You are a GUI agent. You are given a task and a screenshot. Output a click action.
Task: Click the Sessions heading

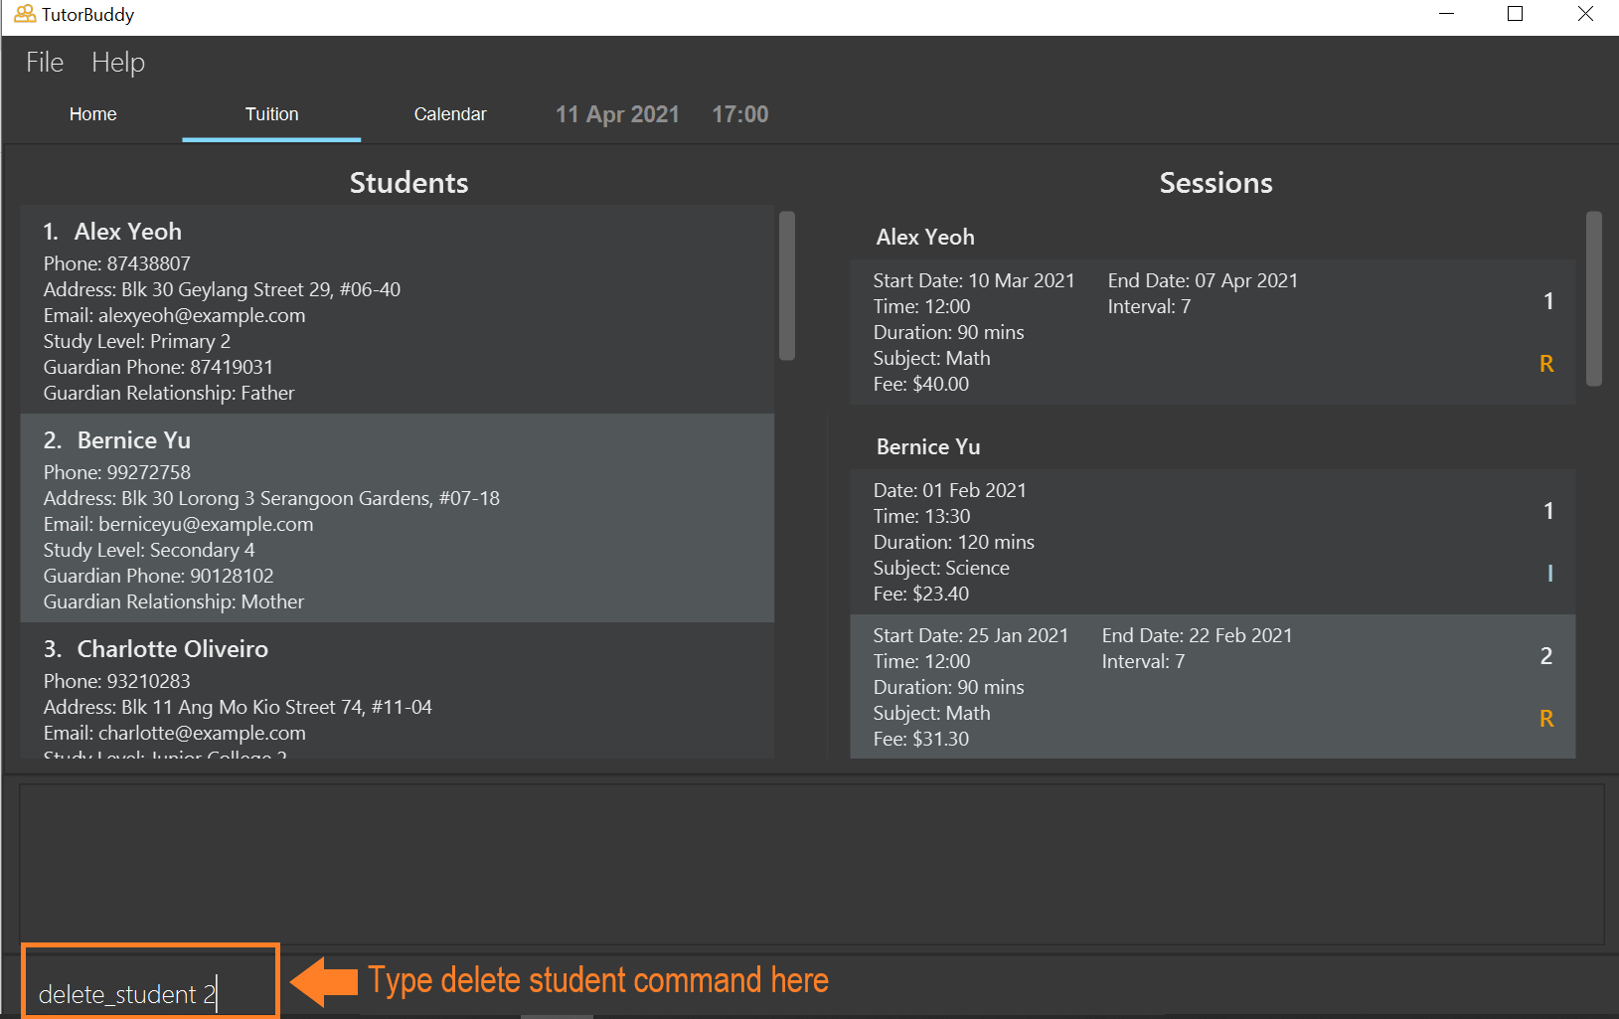click(x=1216, y=183)
